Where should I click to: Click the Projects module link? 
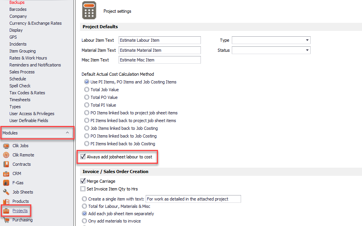coord(20,211)
